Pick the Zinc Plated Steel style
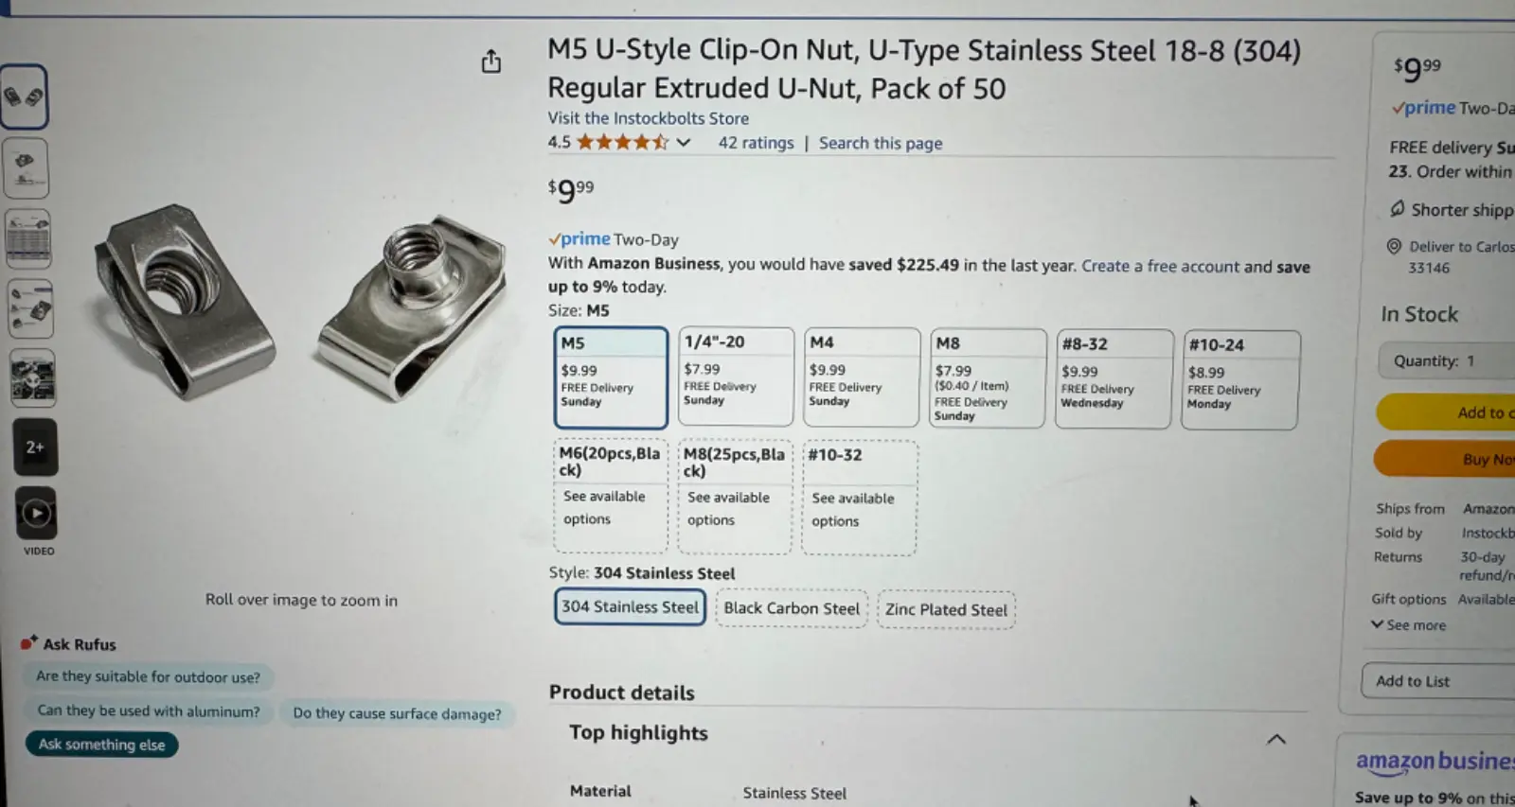Image resolution: width=1515 pixels, height=807 pixels. click(946, 610)
